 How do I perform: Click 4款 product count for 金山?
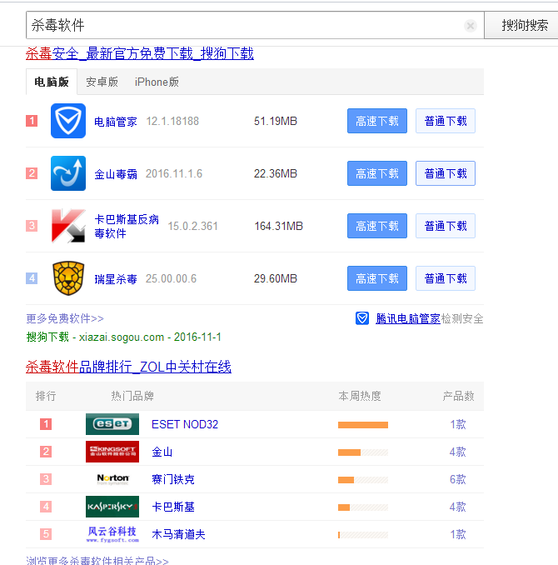pos(458,452)
